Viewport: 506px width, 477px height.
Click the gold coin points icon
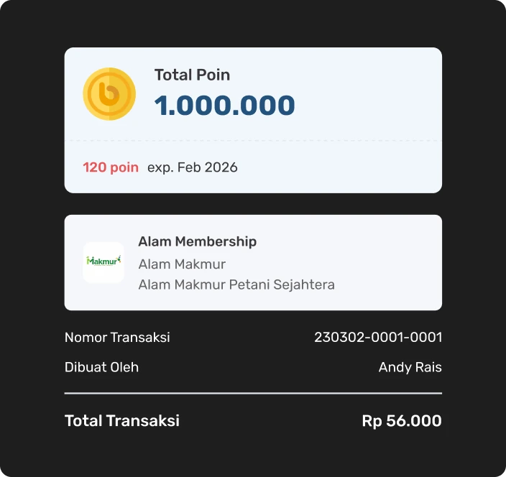point(109,94)
